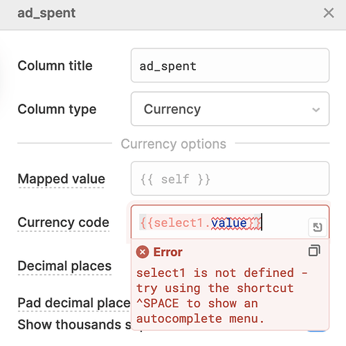Click the Error heading in the message box
The image size is (346, 346).
click(x=168, y=252)
